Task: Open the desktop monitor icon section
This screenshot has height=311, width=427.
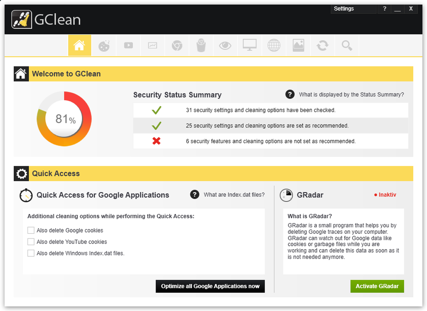Action: click(250, 46)
